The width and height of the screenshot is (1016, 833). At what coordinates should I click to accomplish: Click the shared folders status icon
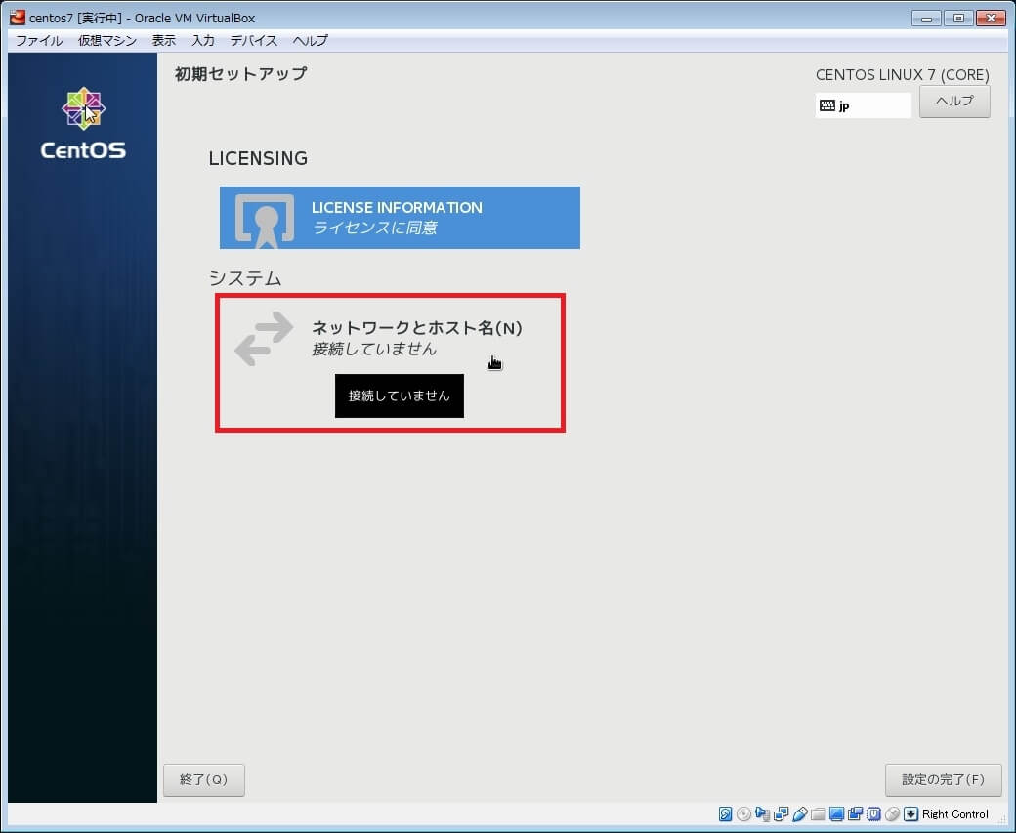tap(819, 814)
